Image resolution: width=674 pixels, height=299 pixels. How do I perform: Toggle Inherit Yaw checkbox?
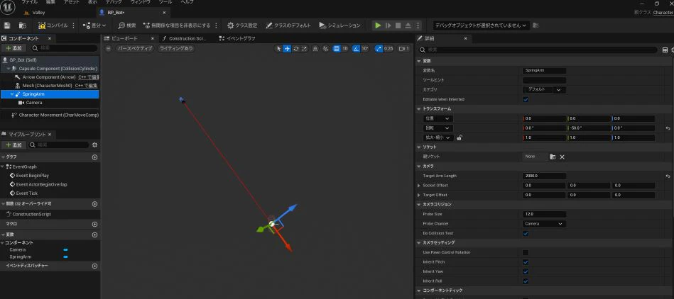pyautogui.click(x=526, y=271)
